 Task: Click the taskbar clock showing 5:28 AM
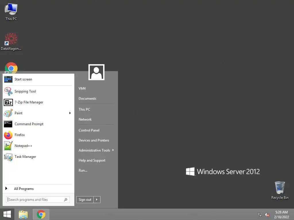coord(281,212)
